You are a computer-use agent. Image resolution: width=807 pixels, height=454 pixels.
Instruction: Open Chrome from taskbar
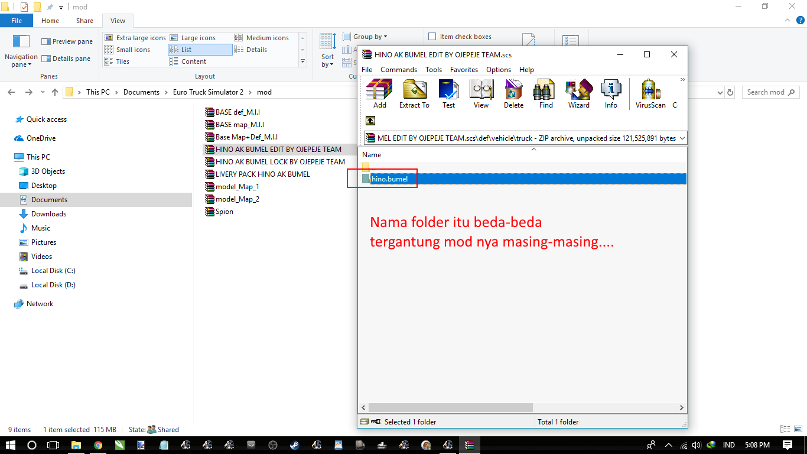tap(98, 445)
